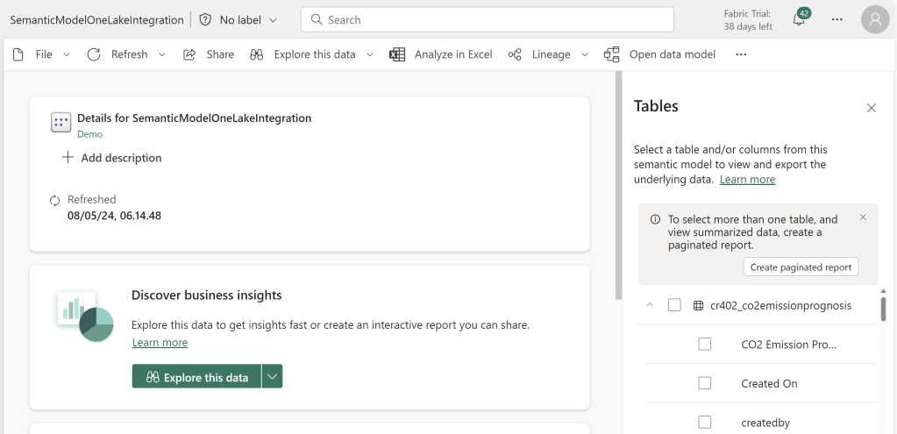Check the Created On column checkbox
The width and height of the screenshot is (897, 434).
pyautogui.click(x=705, y=383)
